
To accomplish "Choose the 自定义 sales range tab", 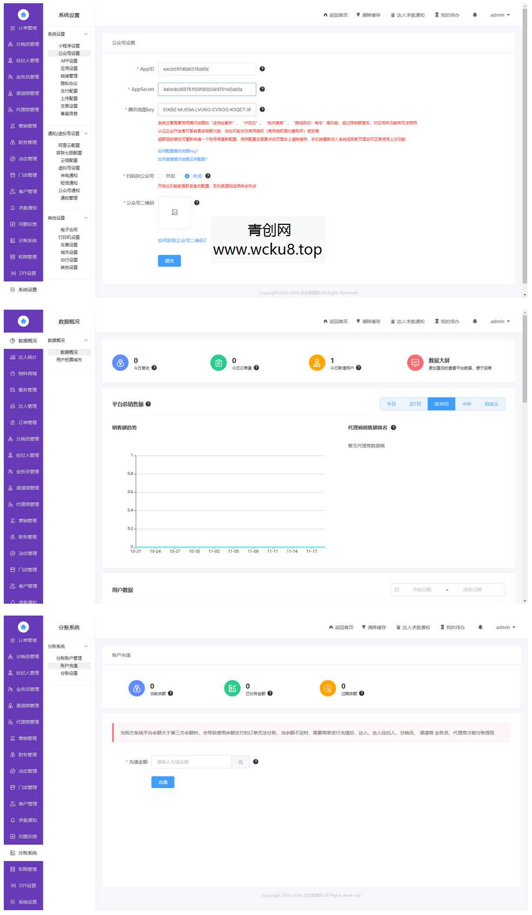I will click(491, 404).
